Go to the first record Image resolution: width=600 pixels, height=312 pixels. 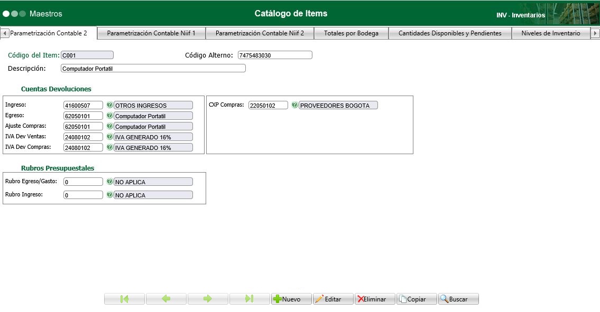(x=124, y=299)
